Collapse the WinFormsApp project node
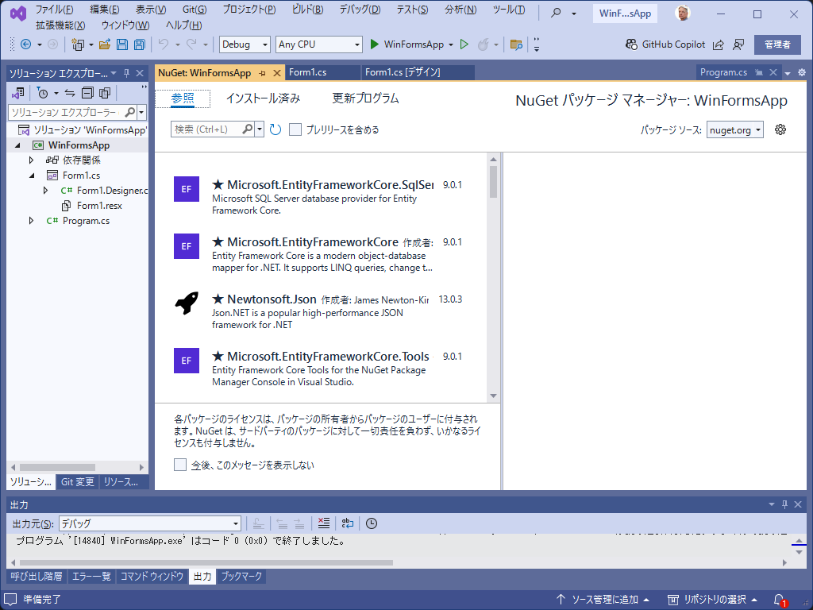 (x=17, y=145)
